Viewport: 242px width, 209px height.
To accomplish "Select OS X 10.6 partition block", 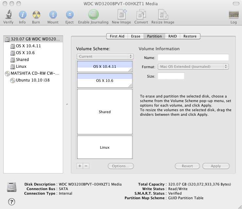I will (105, 81).
